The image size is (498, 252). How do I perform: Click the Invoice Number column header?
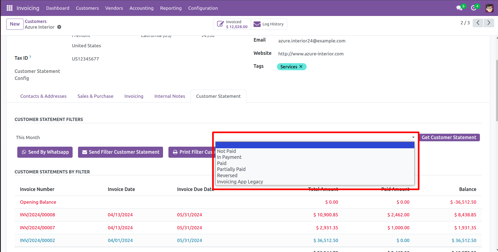[x=37, y=189]
